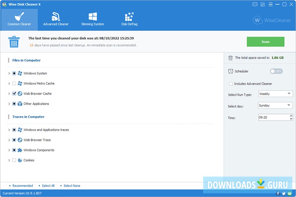Decrease time with the down arrow
The width and height of the screenshot is (296, 197).
click(291, 119)
